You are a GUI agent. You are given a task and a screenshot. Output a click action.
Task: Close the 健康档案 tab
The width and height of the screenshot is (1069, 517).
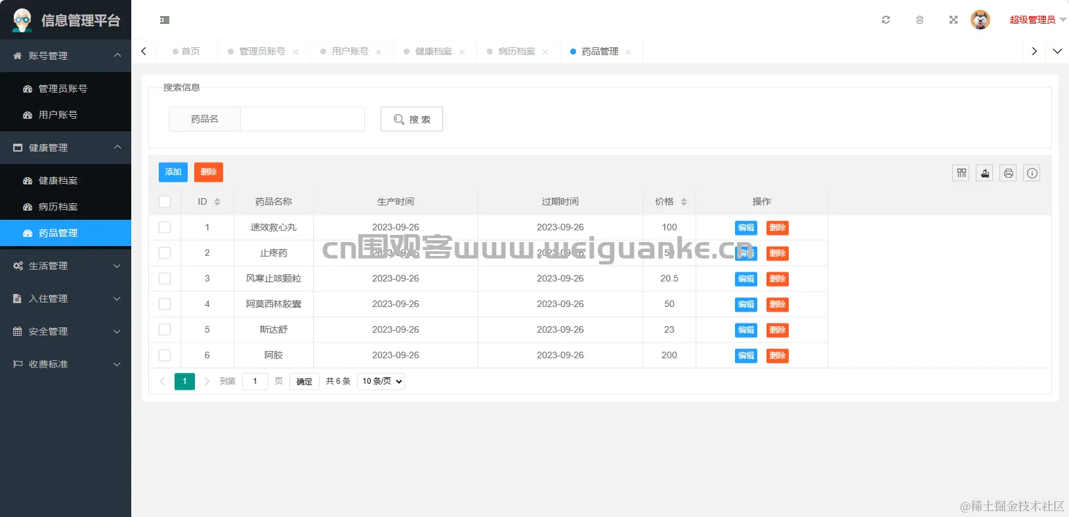click(x=462, y=52)
